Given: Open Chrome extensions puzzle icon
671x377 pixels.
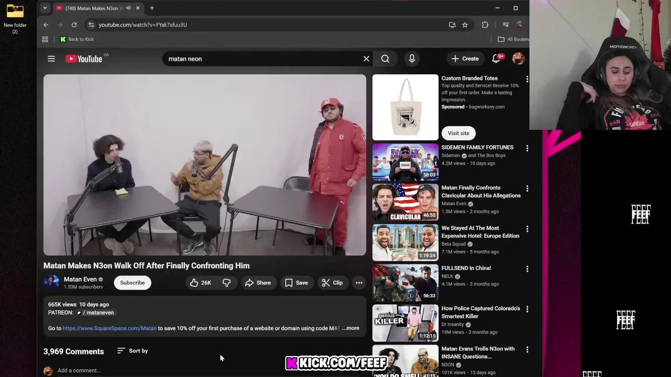Looking at the screenshot, I should pos(485,25).
